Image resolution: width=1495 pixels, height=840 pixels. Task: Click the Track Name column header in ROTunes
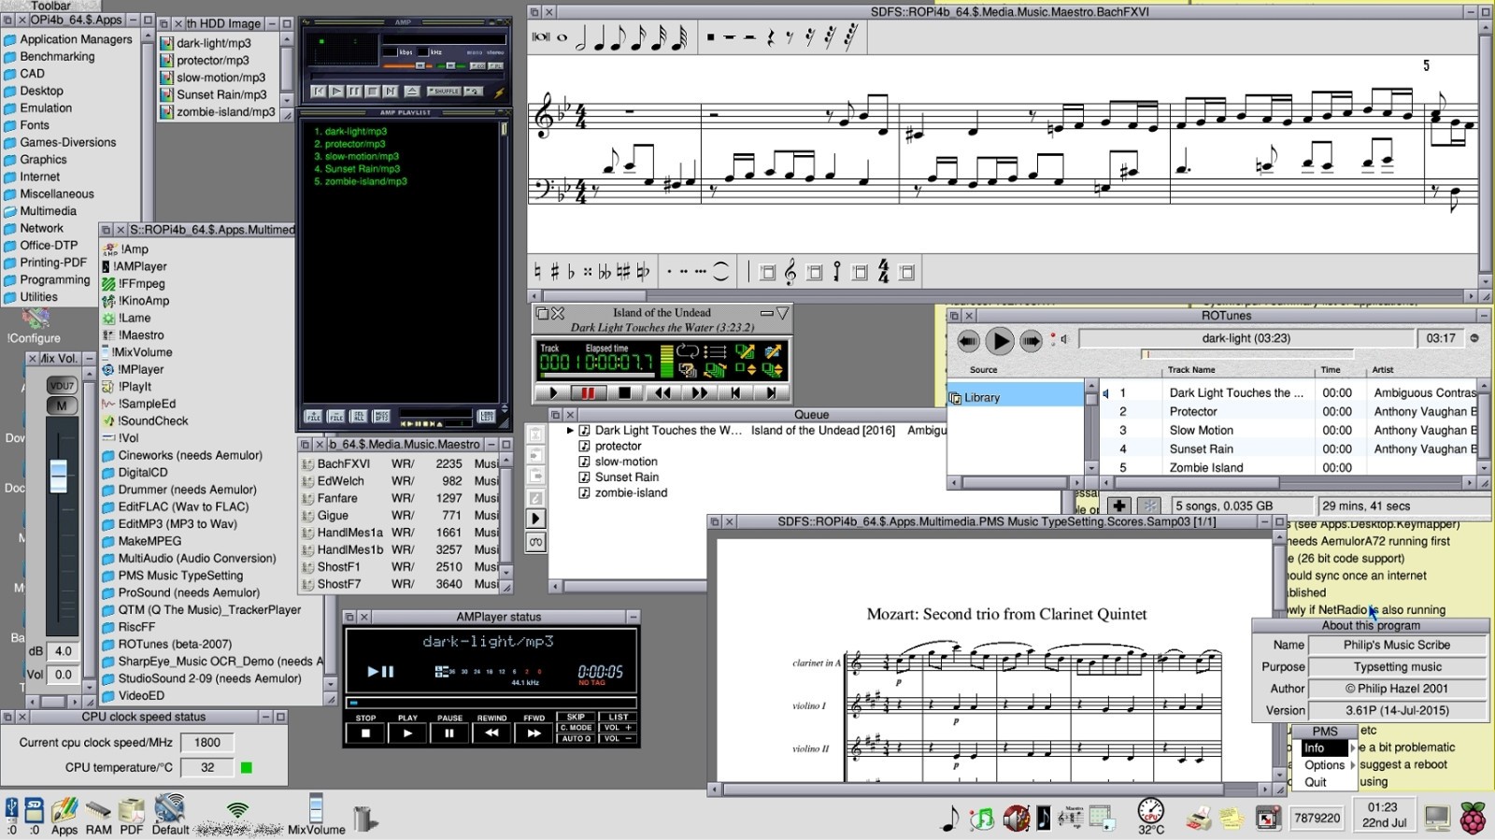coord(1191,370)
